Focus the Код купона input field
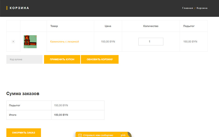The image size is (219, 137). 24,59
